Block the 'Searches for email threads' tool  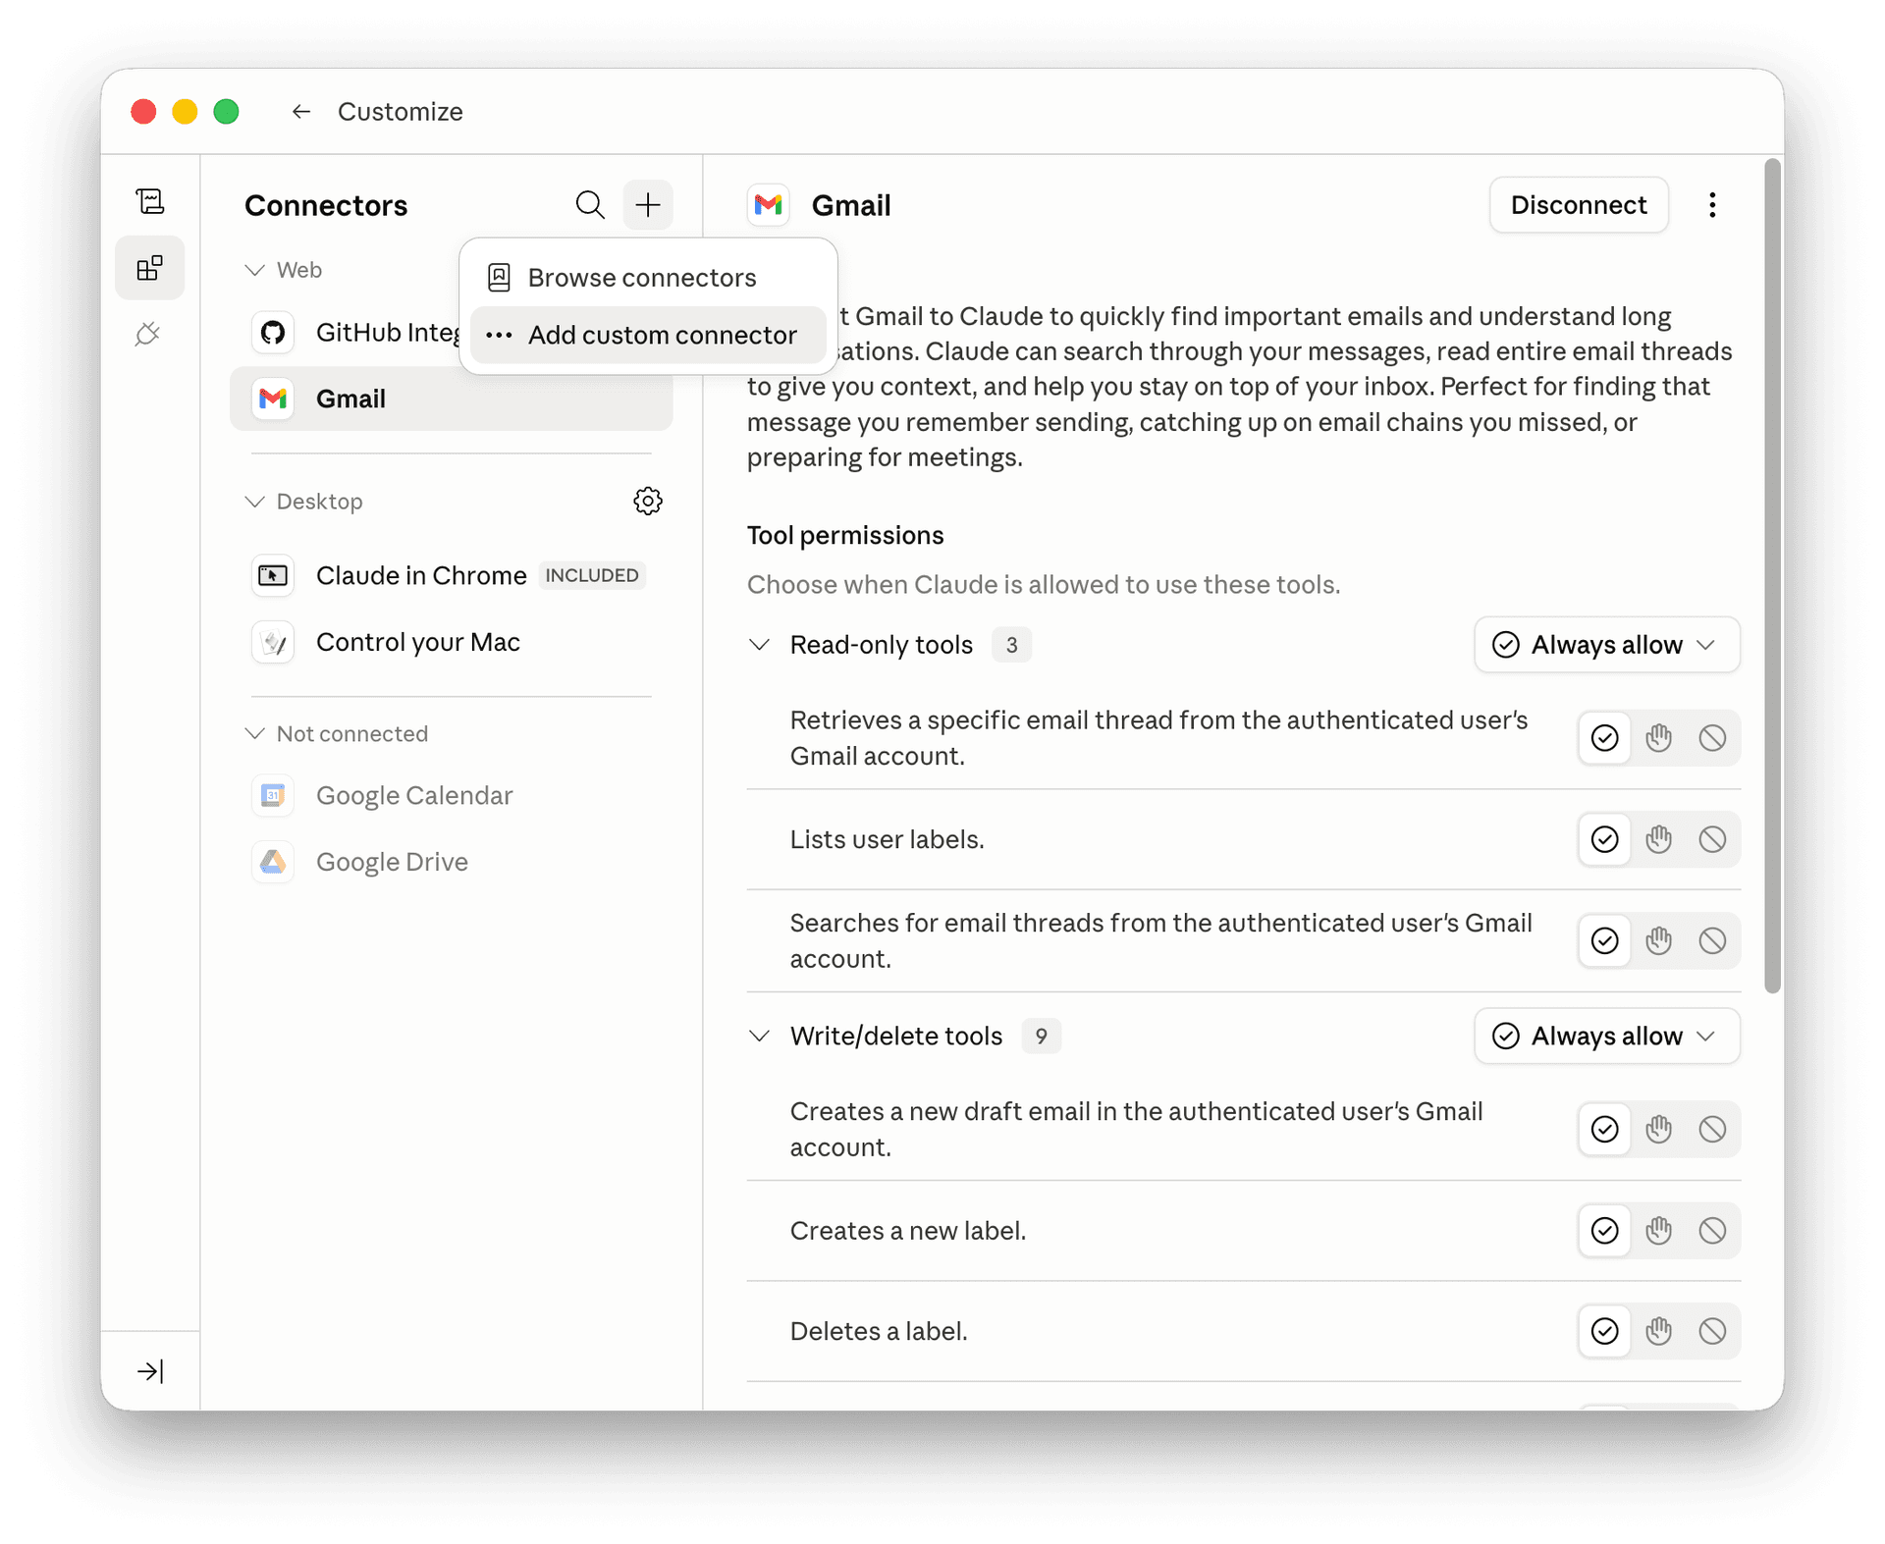(1712, 940)
